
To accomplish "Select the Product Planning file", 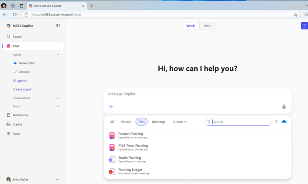I will tap(197, 135).
